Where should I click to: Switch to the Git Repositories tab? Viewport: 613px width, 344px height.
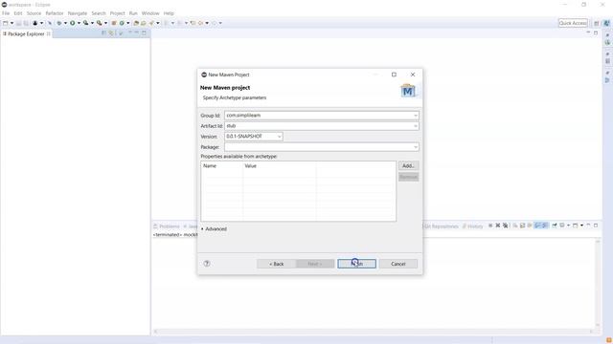[x=441, y=226]
